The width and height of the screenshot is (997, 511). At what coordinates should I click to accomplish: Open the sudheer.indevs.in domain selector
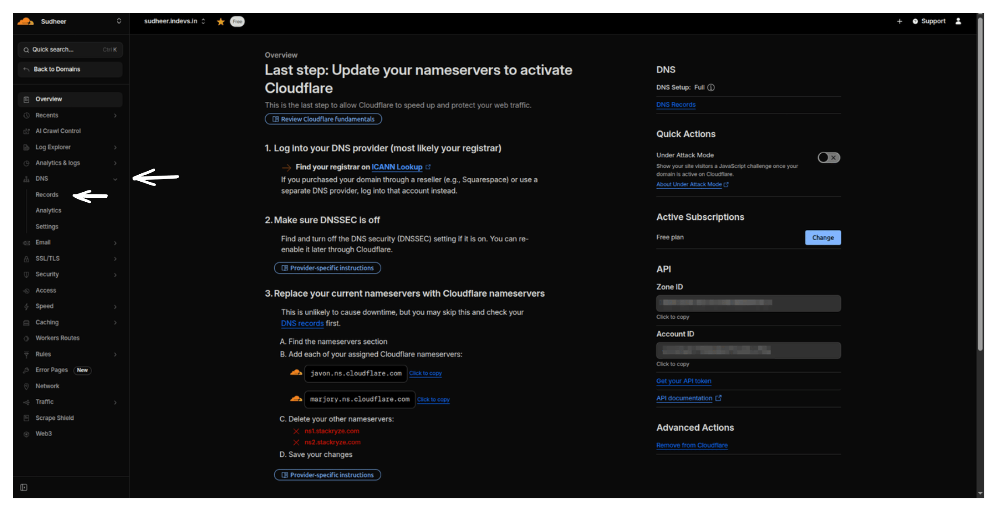click(x=174, y=21)
